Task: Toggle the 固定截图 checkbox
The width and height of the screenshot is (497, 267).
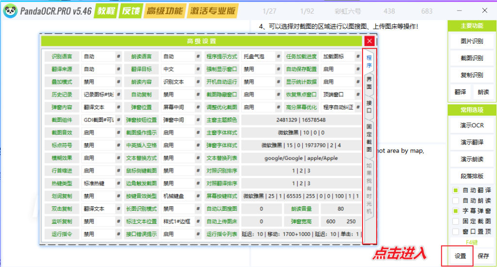Action: coord(455,221)
